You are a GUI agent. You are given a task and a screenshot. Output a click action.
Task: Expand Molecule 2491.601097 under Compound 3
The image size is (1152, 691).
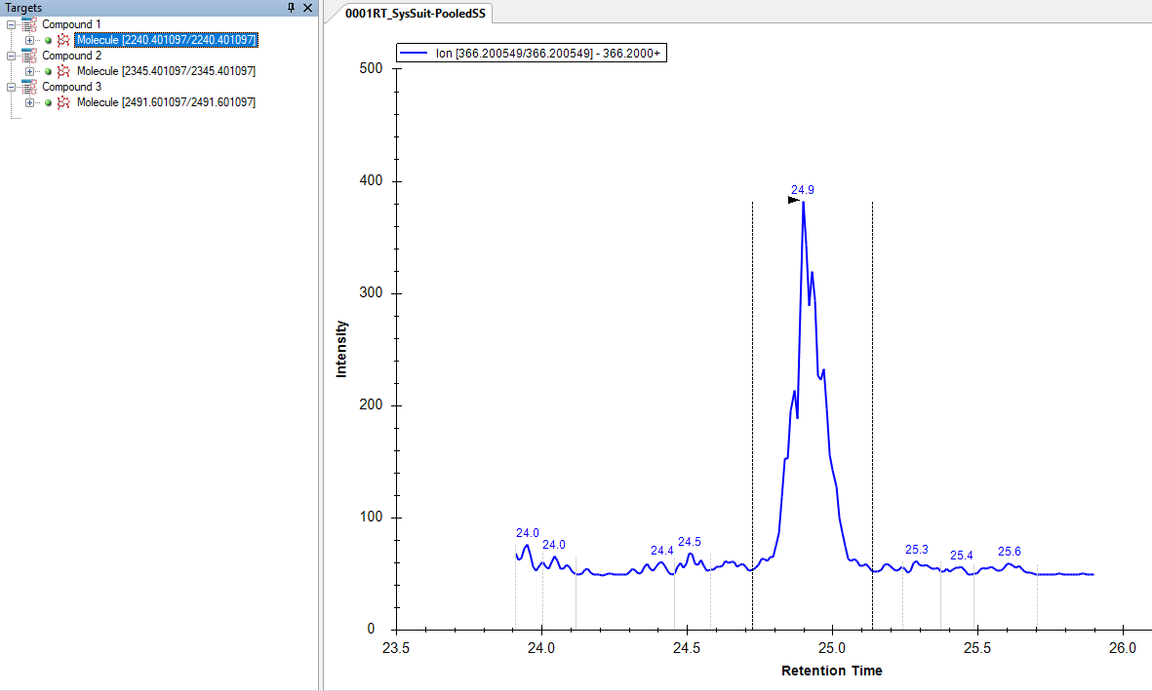pos(29,102)
